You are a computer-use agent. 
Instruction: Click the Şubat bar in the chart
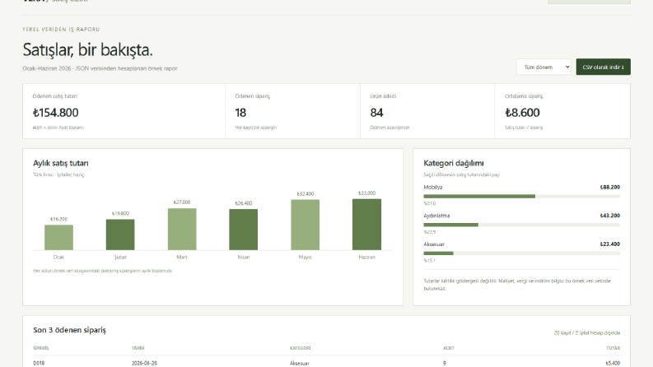click(x=120, y=235)
